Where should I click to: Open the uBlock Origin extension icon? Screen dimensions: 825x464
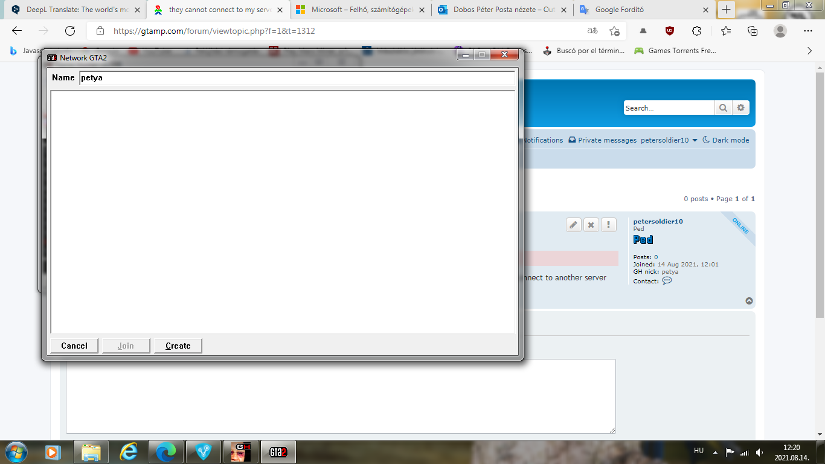pyautogui.click(x=669, y=31)
